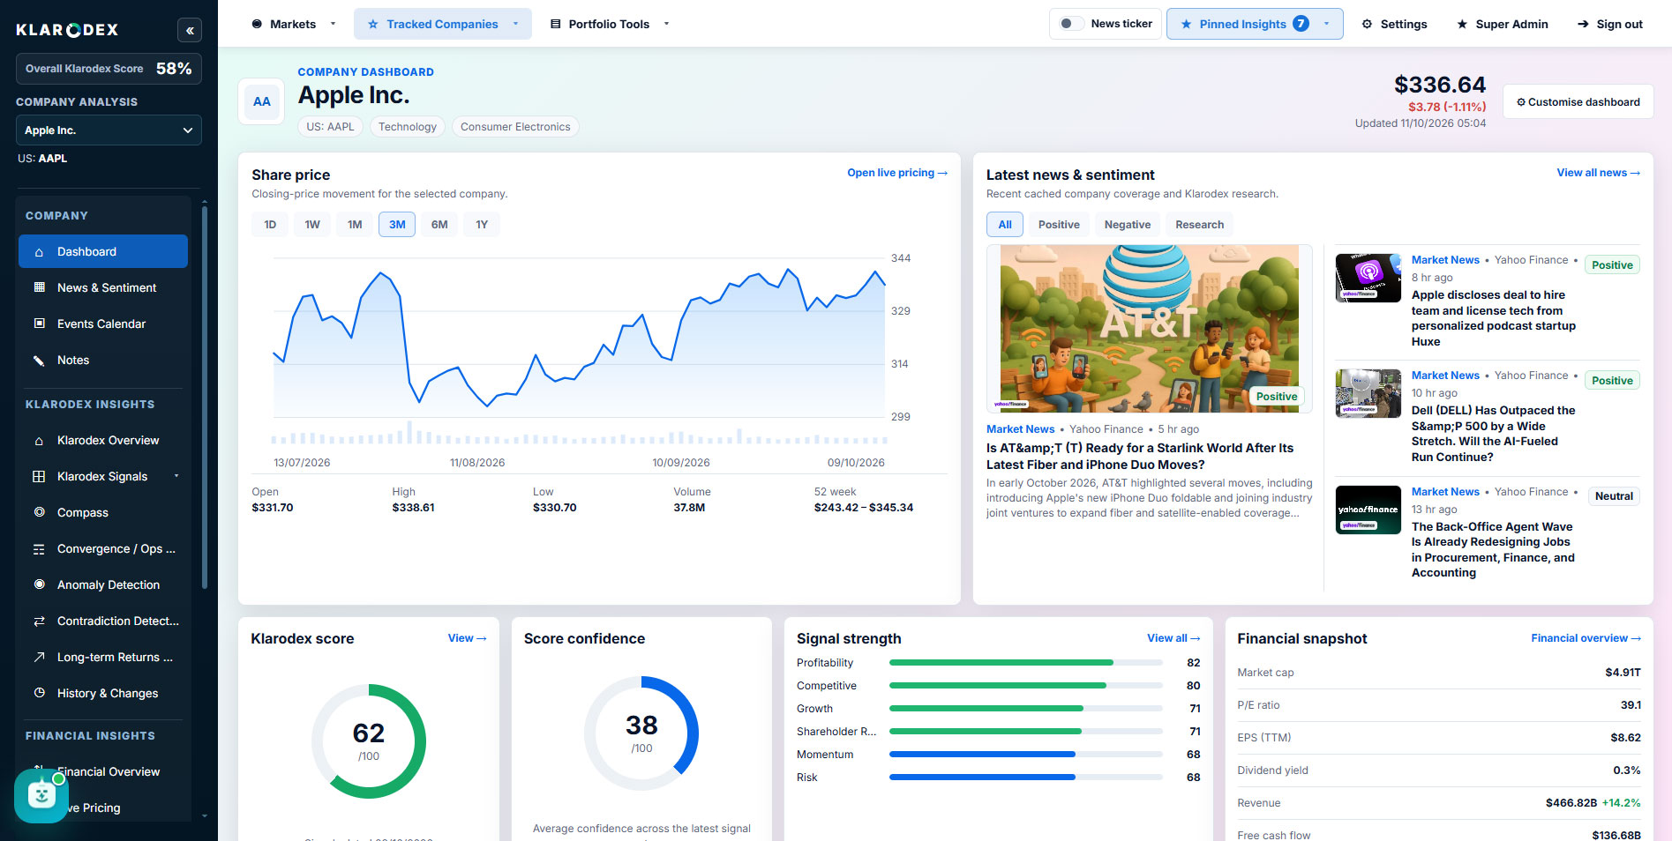Click the Klarodex Overview home icon
This screenshot has width=1672, height=841.
point(39,441)
